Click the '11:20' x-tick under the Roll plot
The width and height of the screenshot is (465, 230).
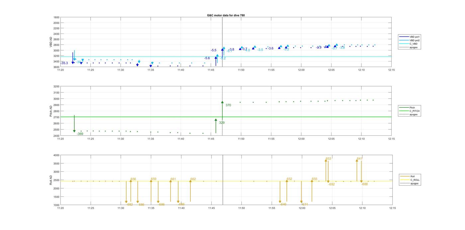[60, 208]
